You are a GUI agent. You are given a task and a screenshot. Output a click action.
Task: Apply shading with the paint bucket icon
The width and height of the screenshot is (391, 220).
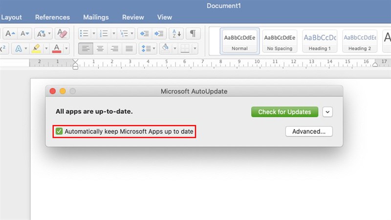pyautogui.click(x=165, y=48)
